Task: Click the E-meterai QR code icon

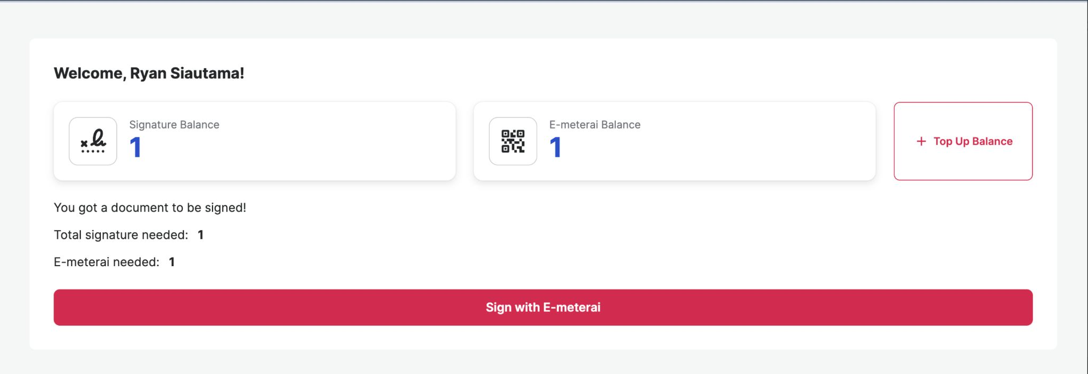Action: point(513,141)
